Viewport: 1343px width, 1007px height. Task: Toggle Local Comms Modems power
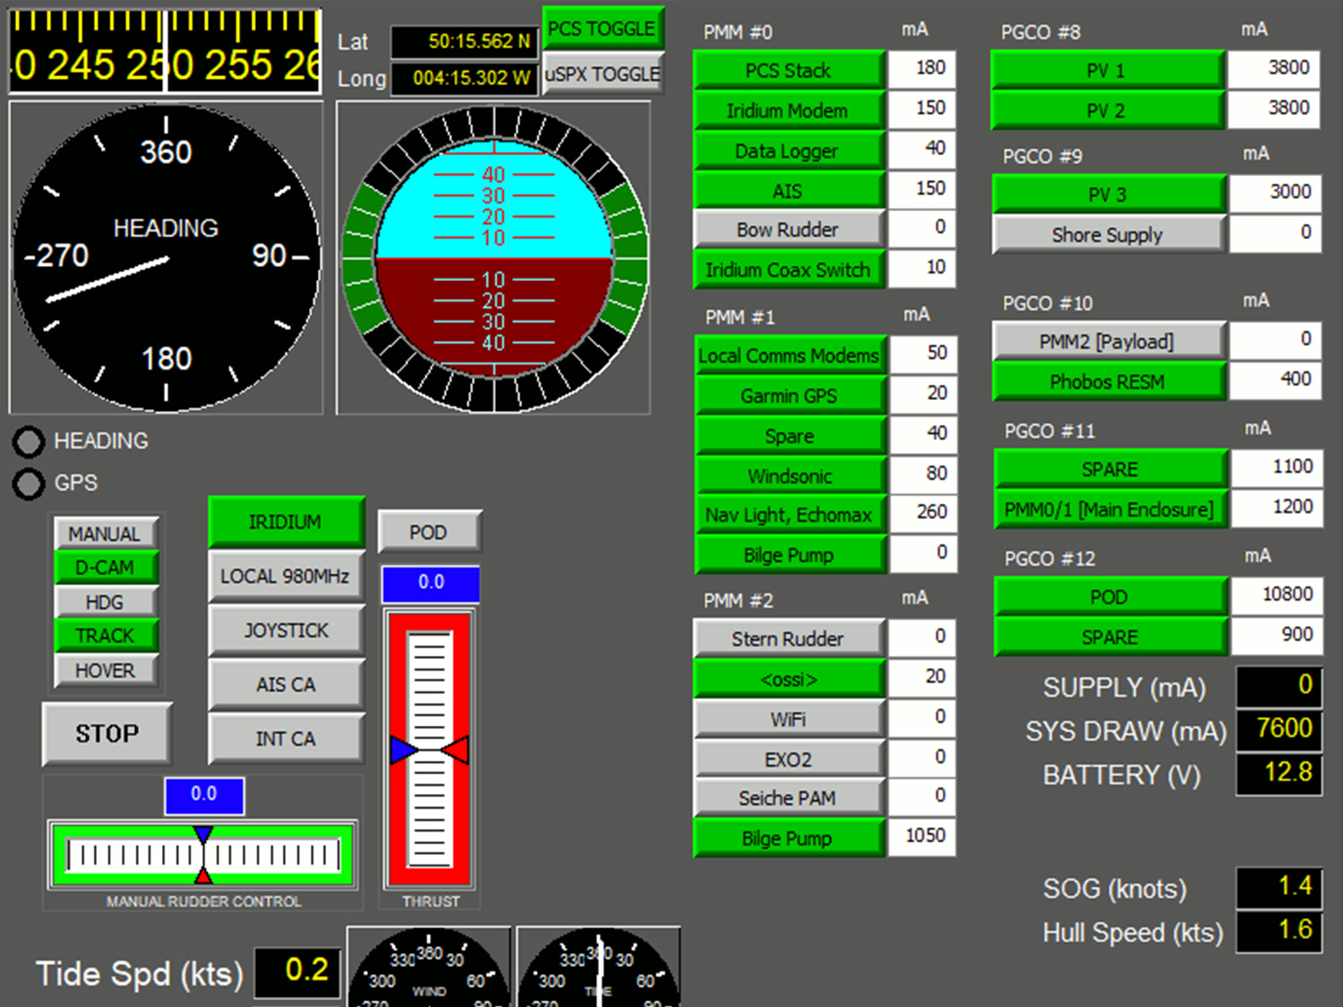[791, 355]
